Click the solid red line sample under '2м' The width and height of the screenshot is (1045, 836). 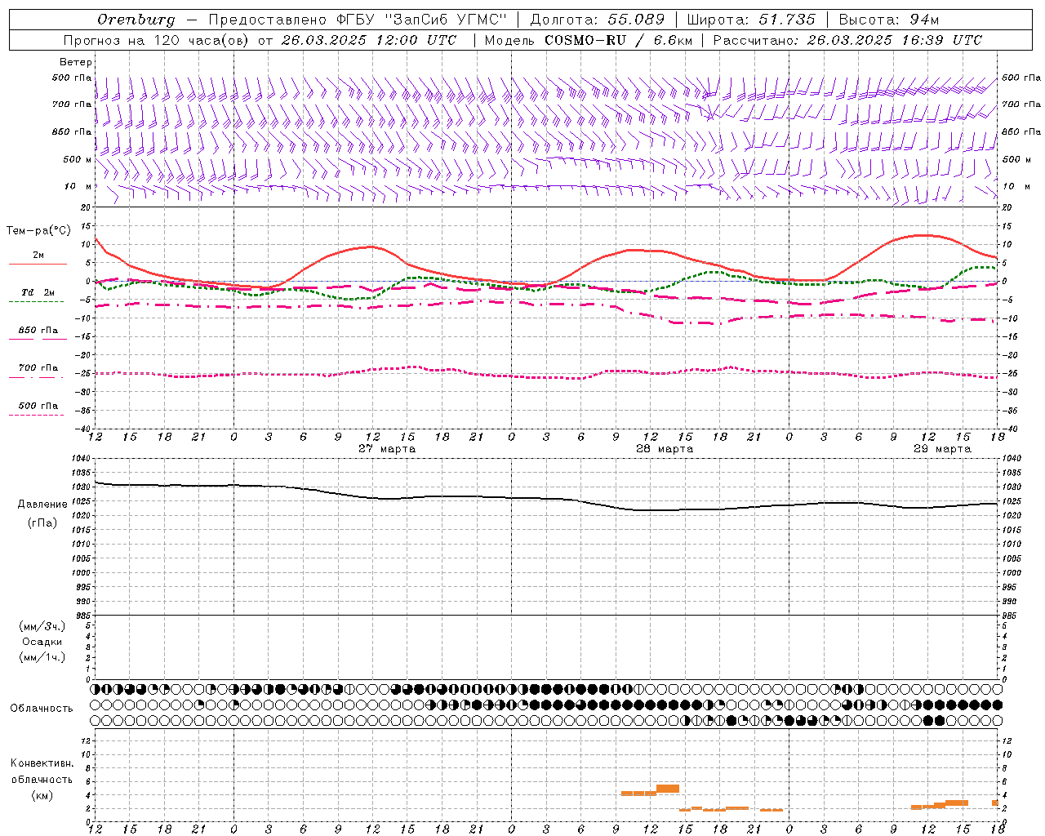(38, 264)
